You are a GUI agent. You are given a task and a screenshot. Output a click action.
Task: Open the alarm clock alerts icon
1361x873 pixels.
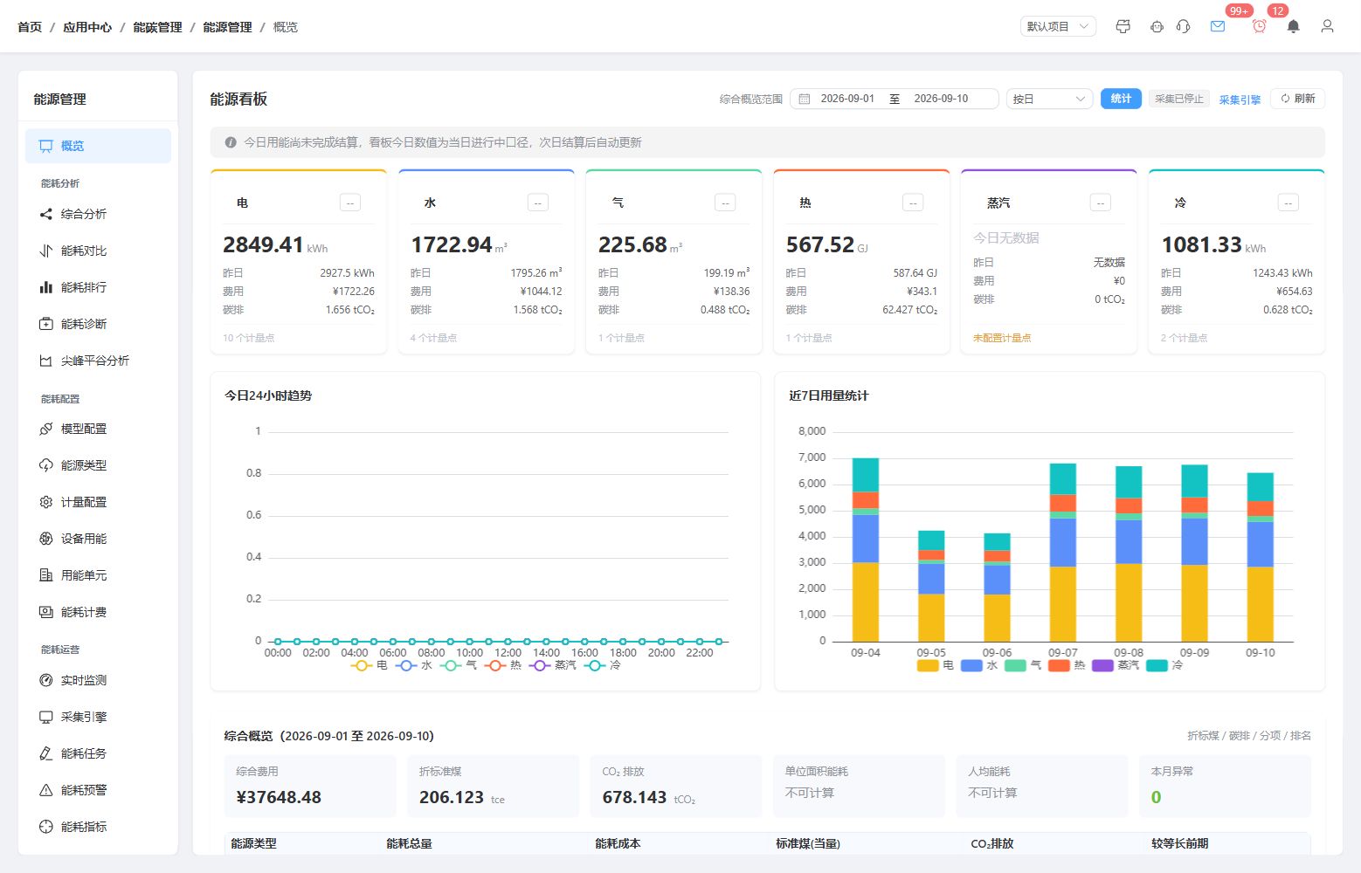pos(1259,26)
